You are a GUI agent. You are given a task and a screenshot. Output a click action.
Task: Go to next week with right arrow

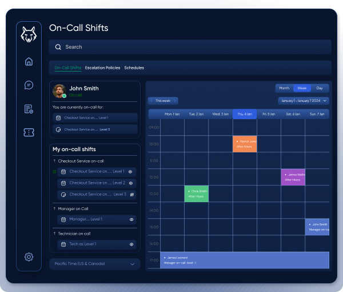click(x=176, y=101)
